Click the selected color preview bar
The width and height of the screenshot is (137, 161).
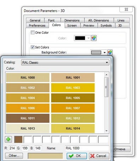pos(45,156)
